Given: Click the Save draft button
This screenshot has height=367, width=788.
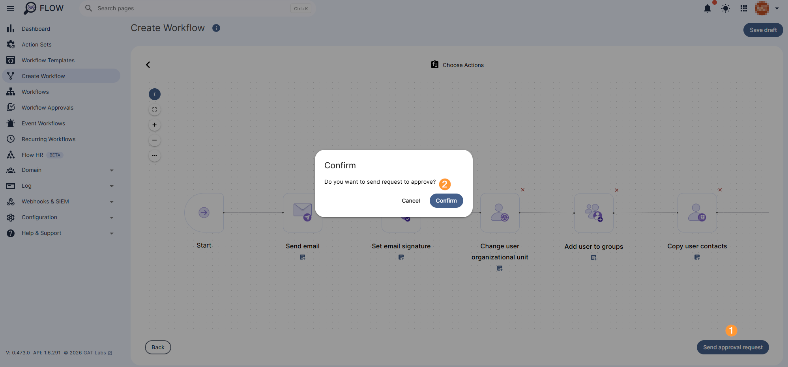Looking at the screenshot, I should [x=763, y=30].
